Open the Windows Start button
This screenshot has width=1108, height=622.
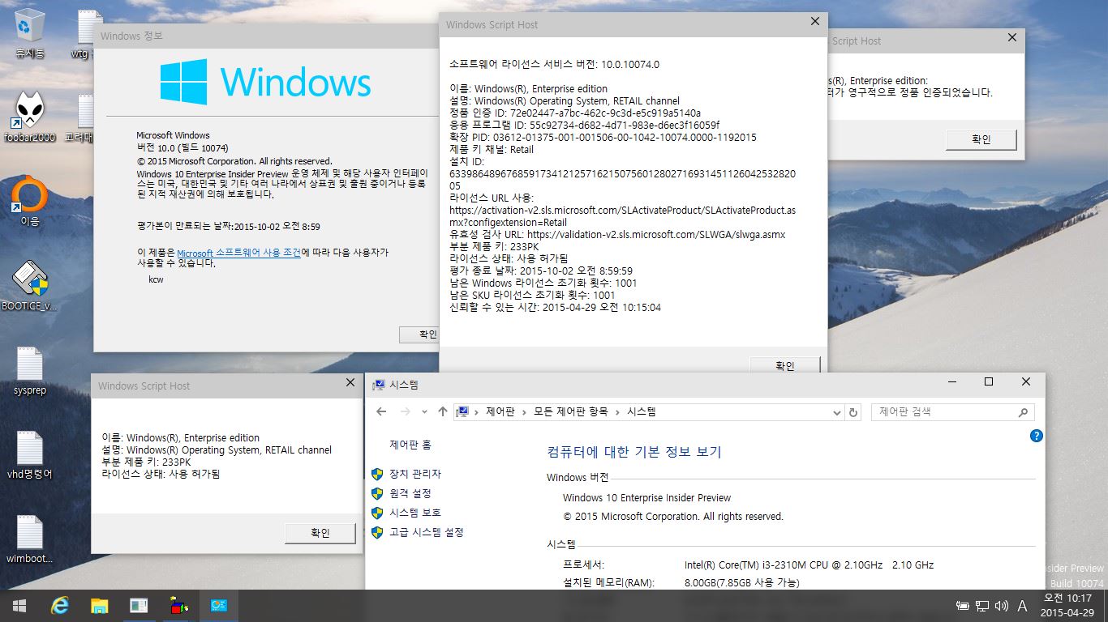(x=18, y=606)
